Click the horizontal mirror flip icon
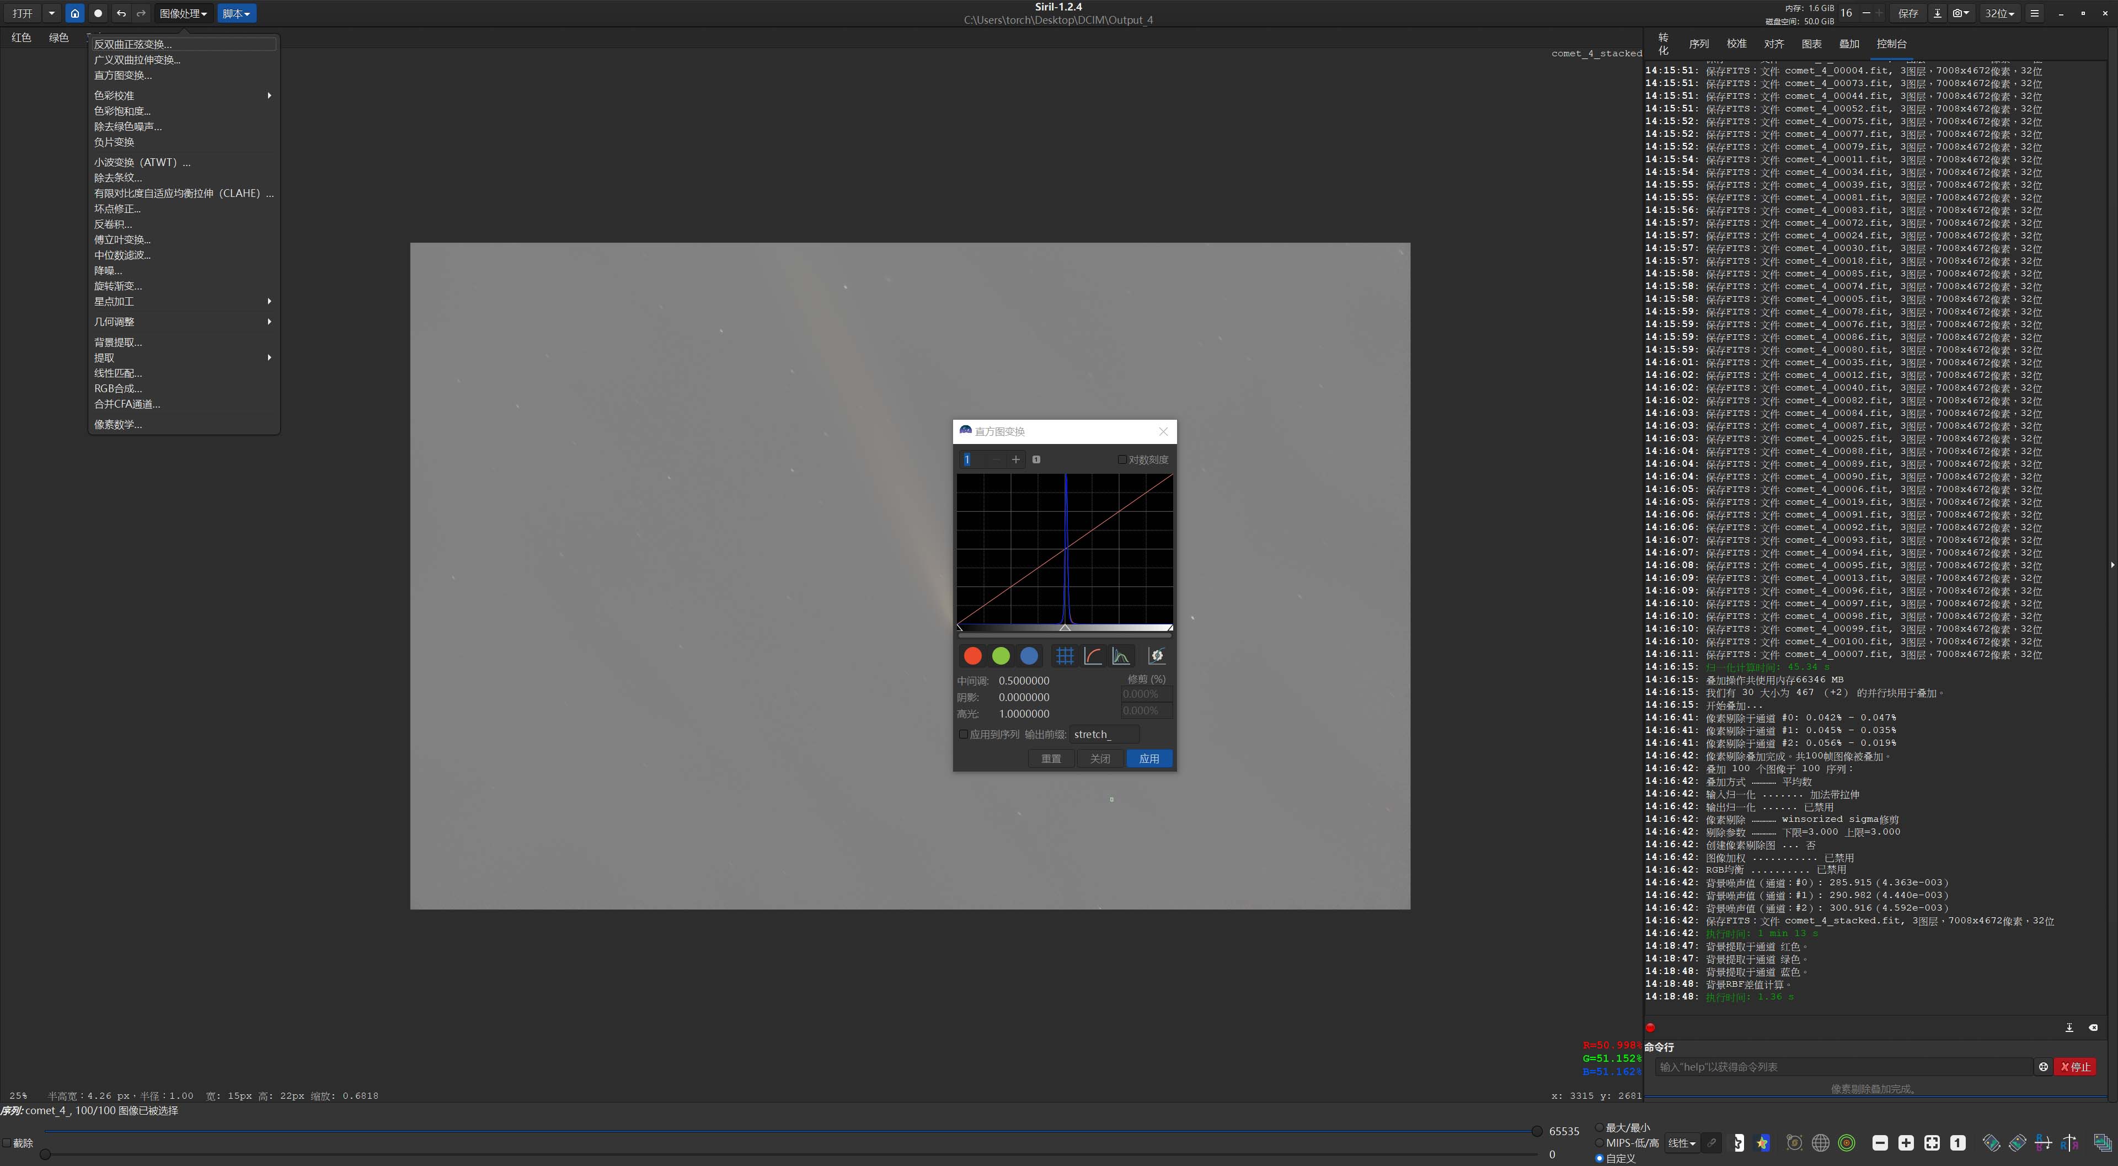 click(x=2069, y=1143)
